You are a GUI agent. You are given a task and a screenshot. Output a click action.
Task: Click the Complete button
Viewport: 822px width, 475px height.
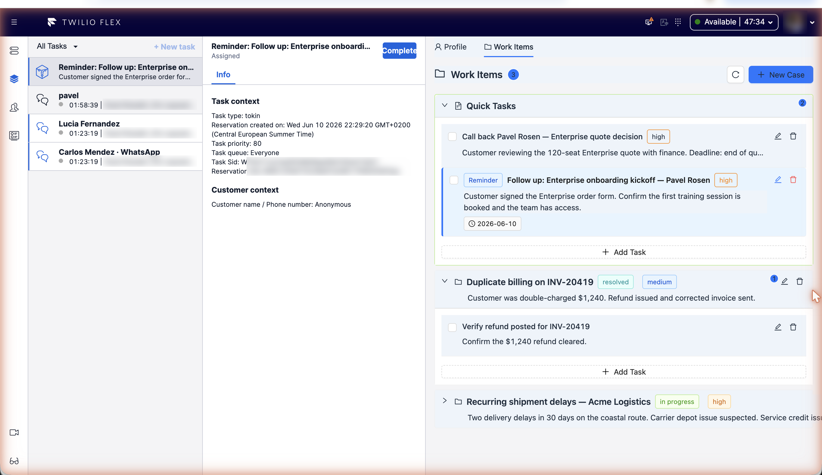[399, 51]
